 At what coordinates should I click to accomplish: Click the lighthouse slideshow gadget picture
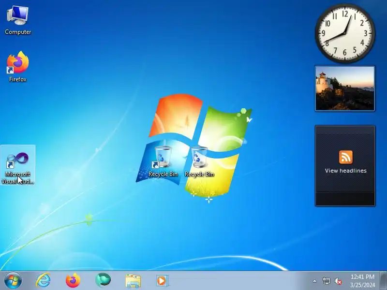tap(345, 88)
